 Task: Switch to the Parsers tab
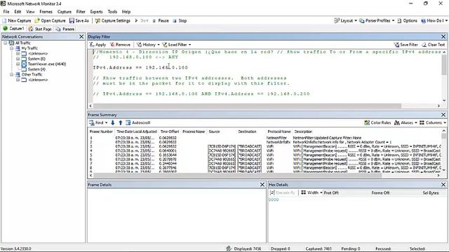tap(65, 29)
